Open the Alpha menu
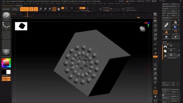The width and height of the screenshot is (183, 103). point(3,3)
